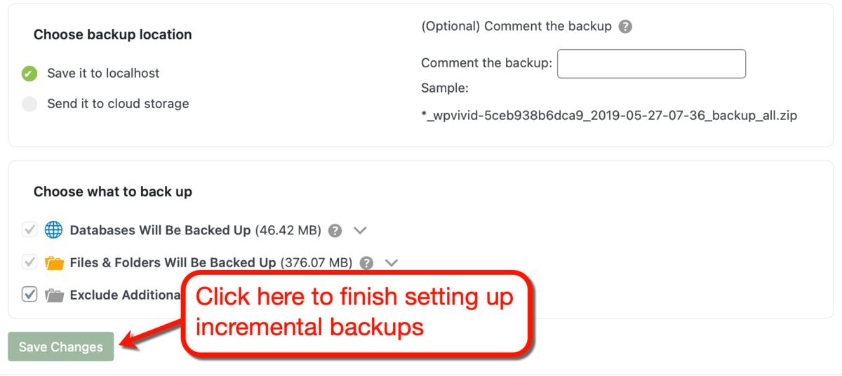Select Save it to localhost option
Image resolution: width=842 pixels, height=376 pixels.
click(x=29, y=73)
